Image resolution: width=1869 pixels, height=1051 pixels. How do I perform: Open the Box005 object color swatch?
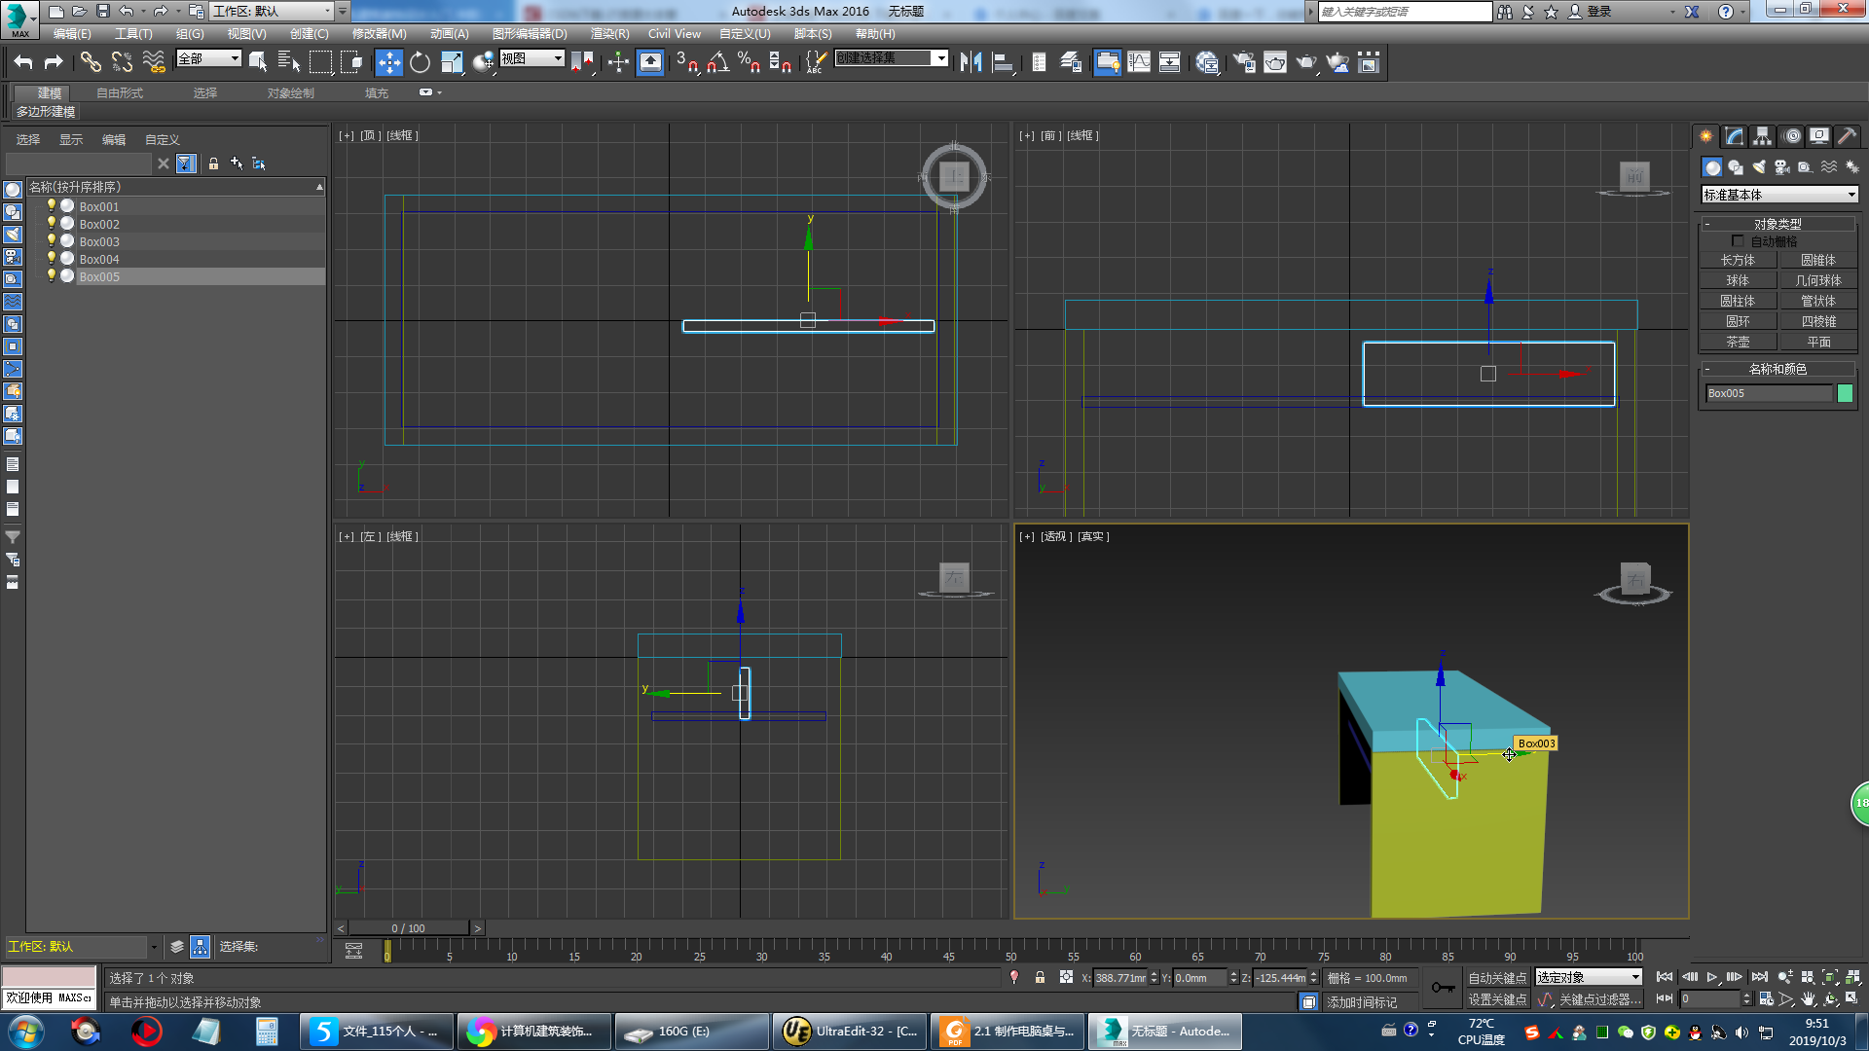(x=1845, y=393)
